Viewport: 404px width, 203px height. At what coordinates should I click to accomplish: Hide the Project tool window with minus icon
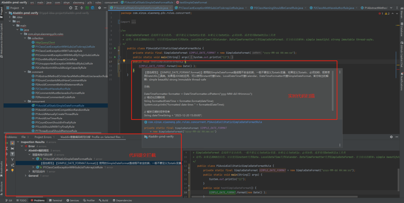coord(105,8)
